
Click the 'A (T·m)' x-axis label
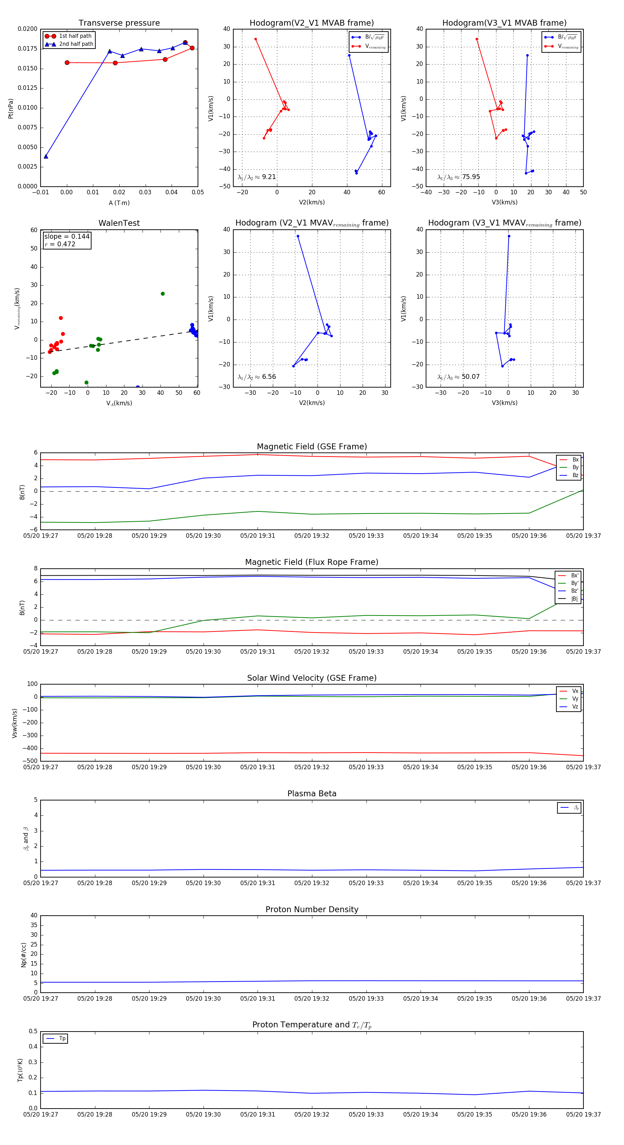click(119, 203)
